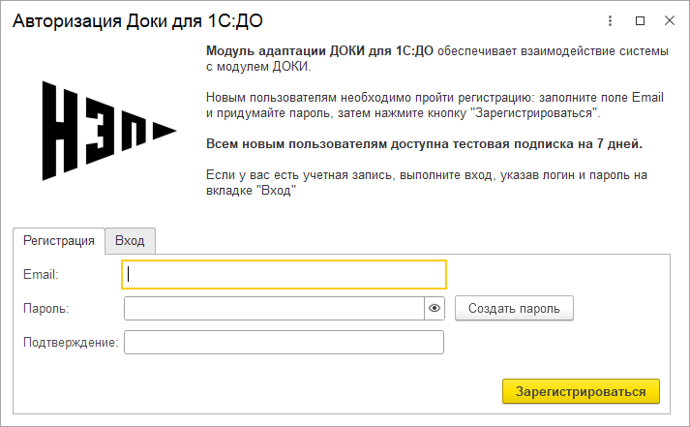Click into the Пароль field
Viewport: 690px width, 427px height.
pyautogui.click(x=274, y=309)
